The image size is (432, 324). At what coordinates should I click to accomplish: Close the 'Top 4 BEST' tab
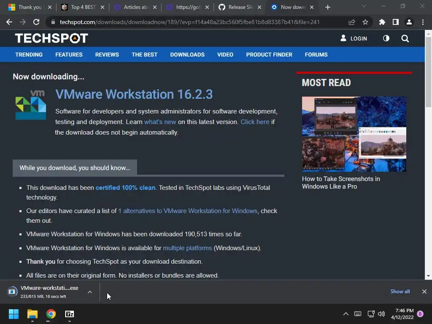(x=103, y=8)
